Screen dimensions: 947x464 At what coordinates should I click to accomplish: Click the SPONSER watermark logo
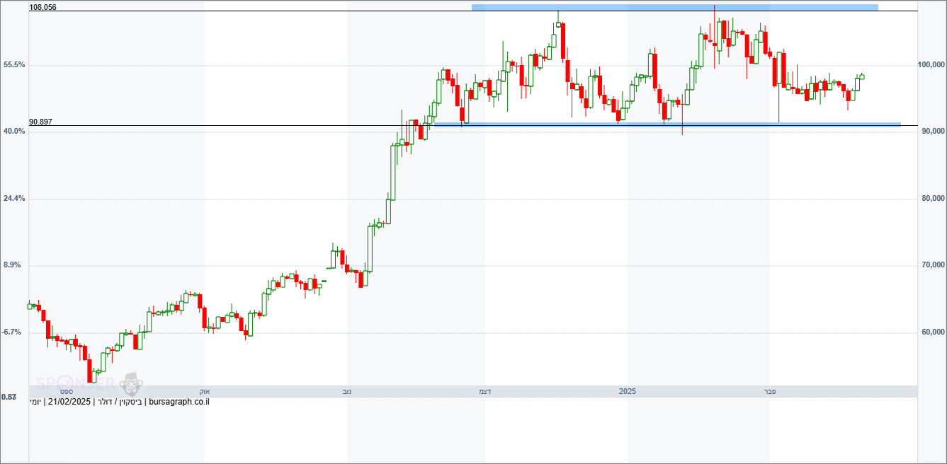click(76, 383)
